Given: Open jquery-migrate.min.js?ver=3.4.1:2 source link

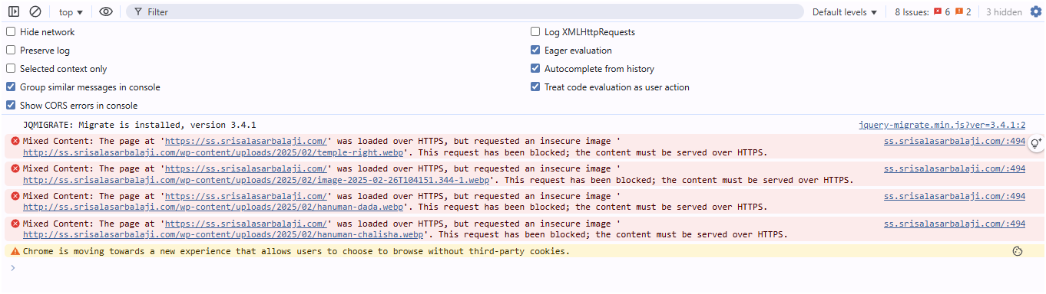Looking at the screenshot, I should pyautogui.click(x=942, y=125).
